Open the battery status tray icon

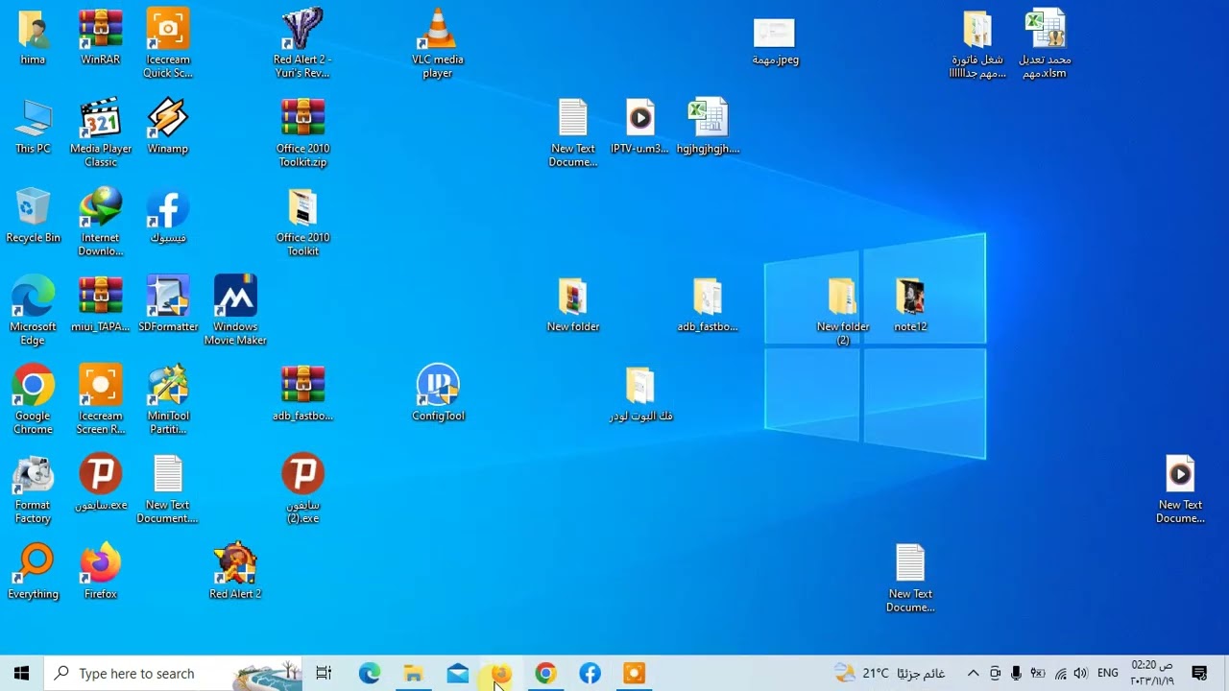[1038, 674]
